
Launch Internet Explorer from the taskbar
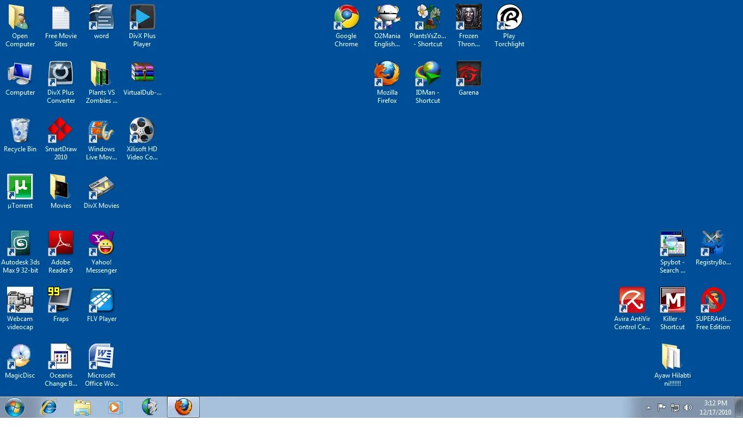tap(49, 406)
